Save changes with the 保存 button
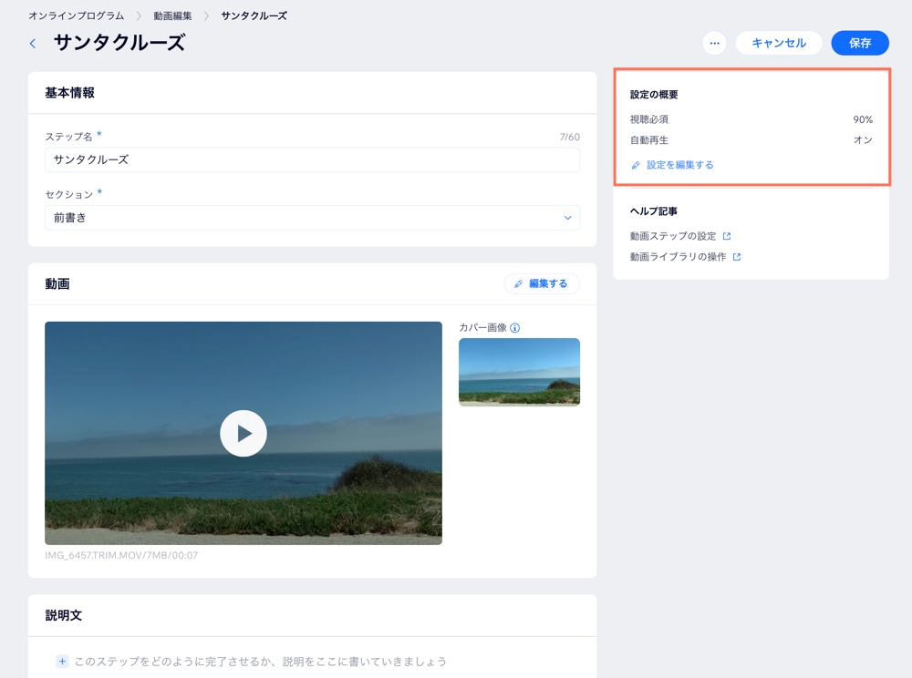The height and width of the screenshot is (678, 912). 860,43
